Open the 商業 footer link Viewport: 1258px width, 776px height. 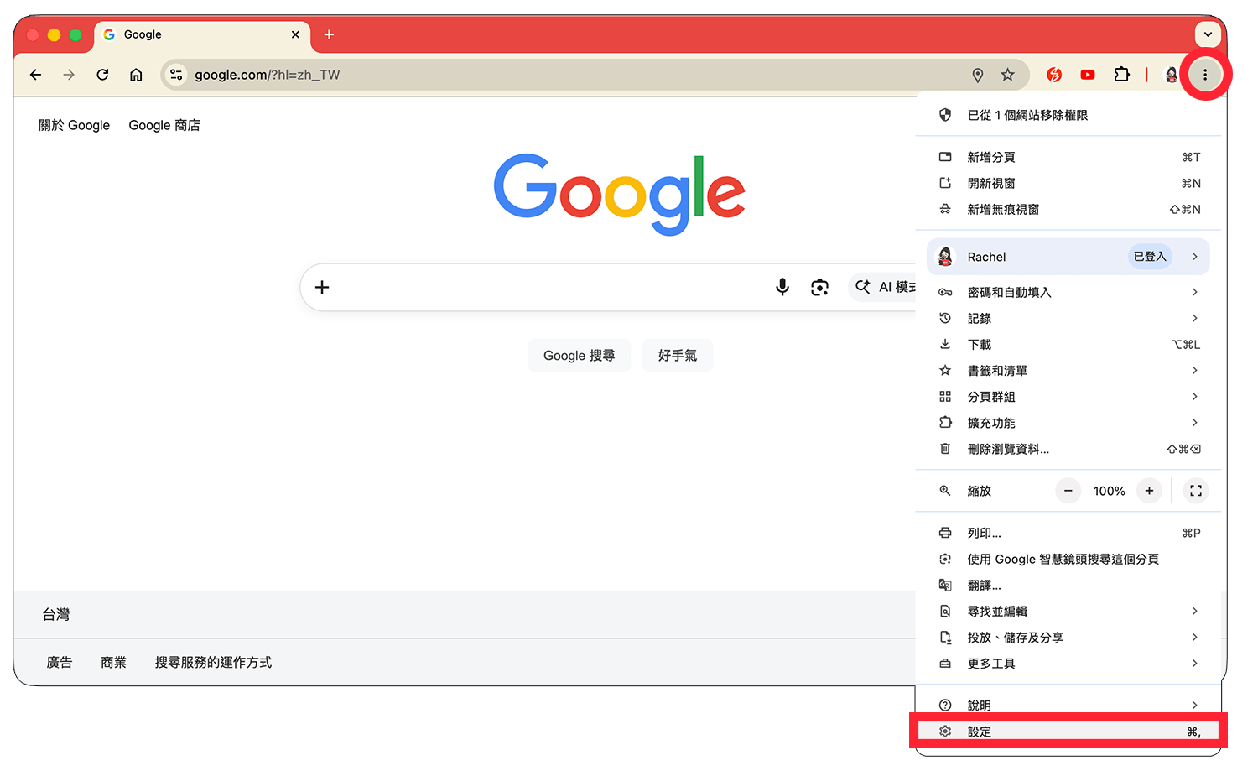pos(113,663)
